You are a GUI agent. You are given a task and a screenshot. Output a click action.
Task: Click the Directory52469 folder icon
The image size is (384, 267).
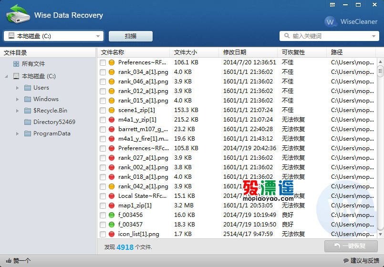click(x=28, y=122)
